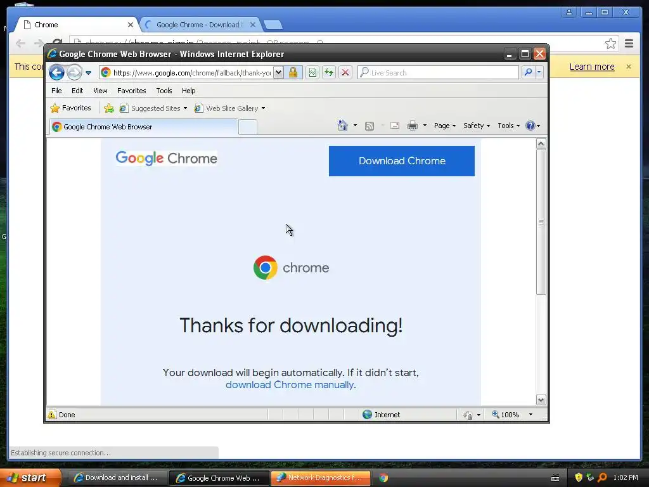
Task: Click the Google Chrome logo on the page
Action: [x=167, y=158]
